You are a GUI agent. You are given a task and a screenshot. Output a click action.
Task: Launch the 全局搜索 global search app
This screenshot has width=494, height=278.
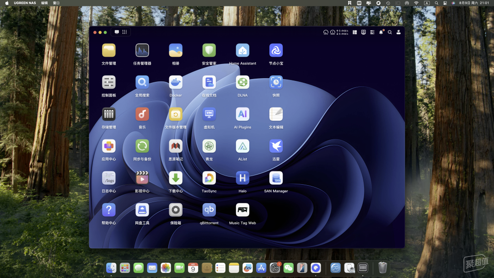[x=142, y=82]
